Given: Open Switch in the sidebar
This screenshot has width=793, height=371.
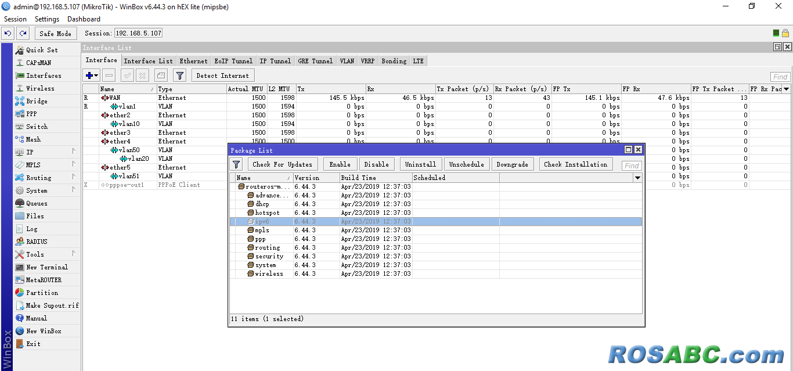Looking at the screenshot, I should tap(37, 127).
